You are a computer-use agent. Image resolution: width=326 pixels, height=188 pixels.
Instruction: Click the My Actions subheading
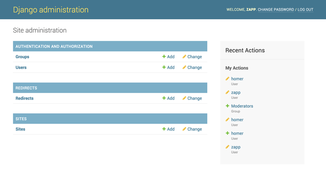pos(237,68)
